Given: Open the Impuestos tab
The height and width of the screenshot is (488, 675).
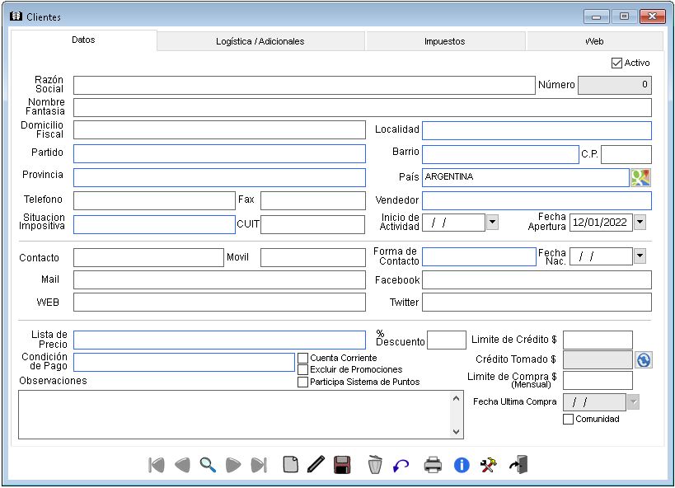Looking at the screenshot, I should pos(445,41).
